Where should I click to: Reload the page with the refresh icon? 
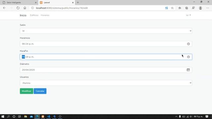18,8
